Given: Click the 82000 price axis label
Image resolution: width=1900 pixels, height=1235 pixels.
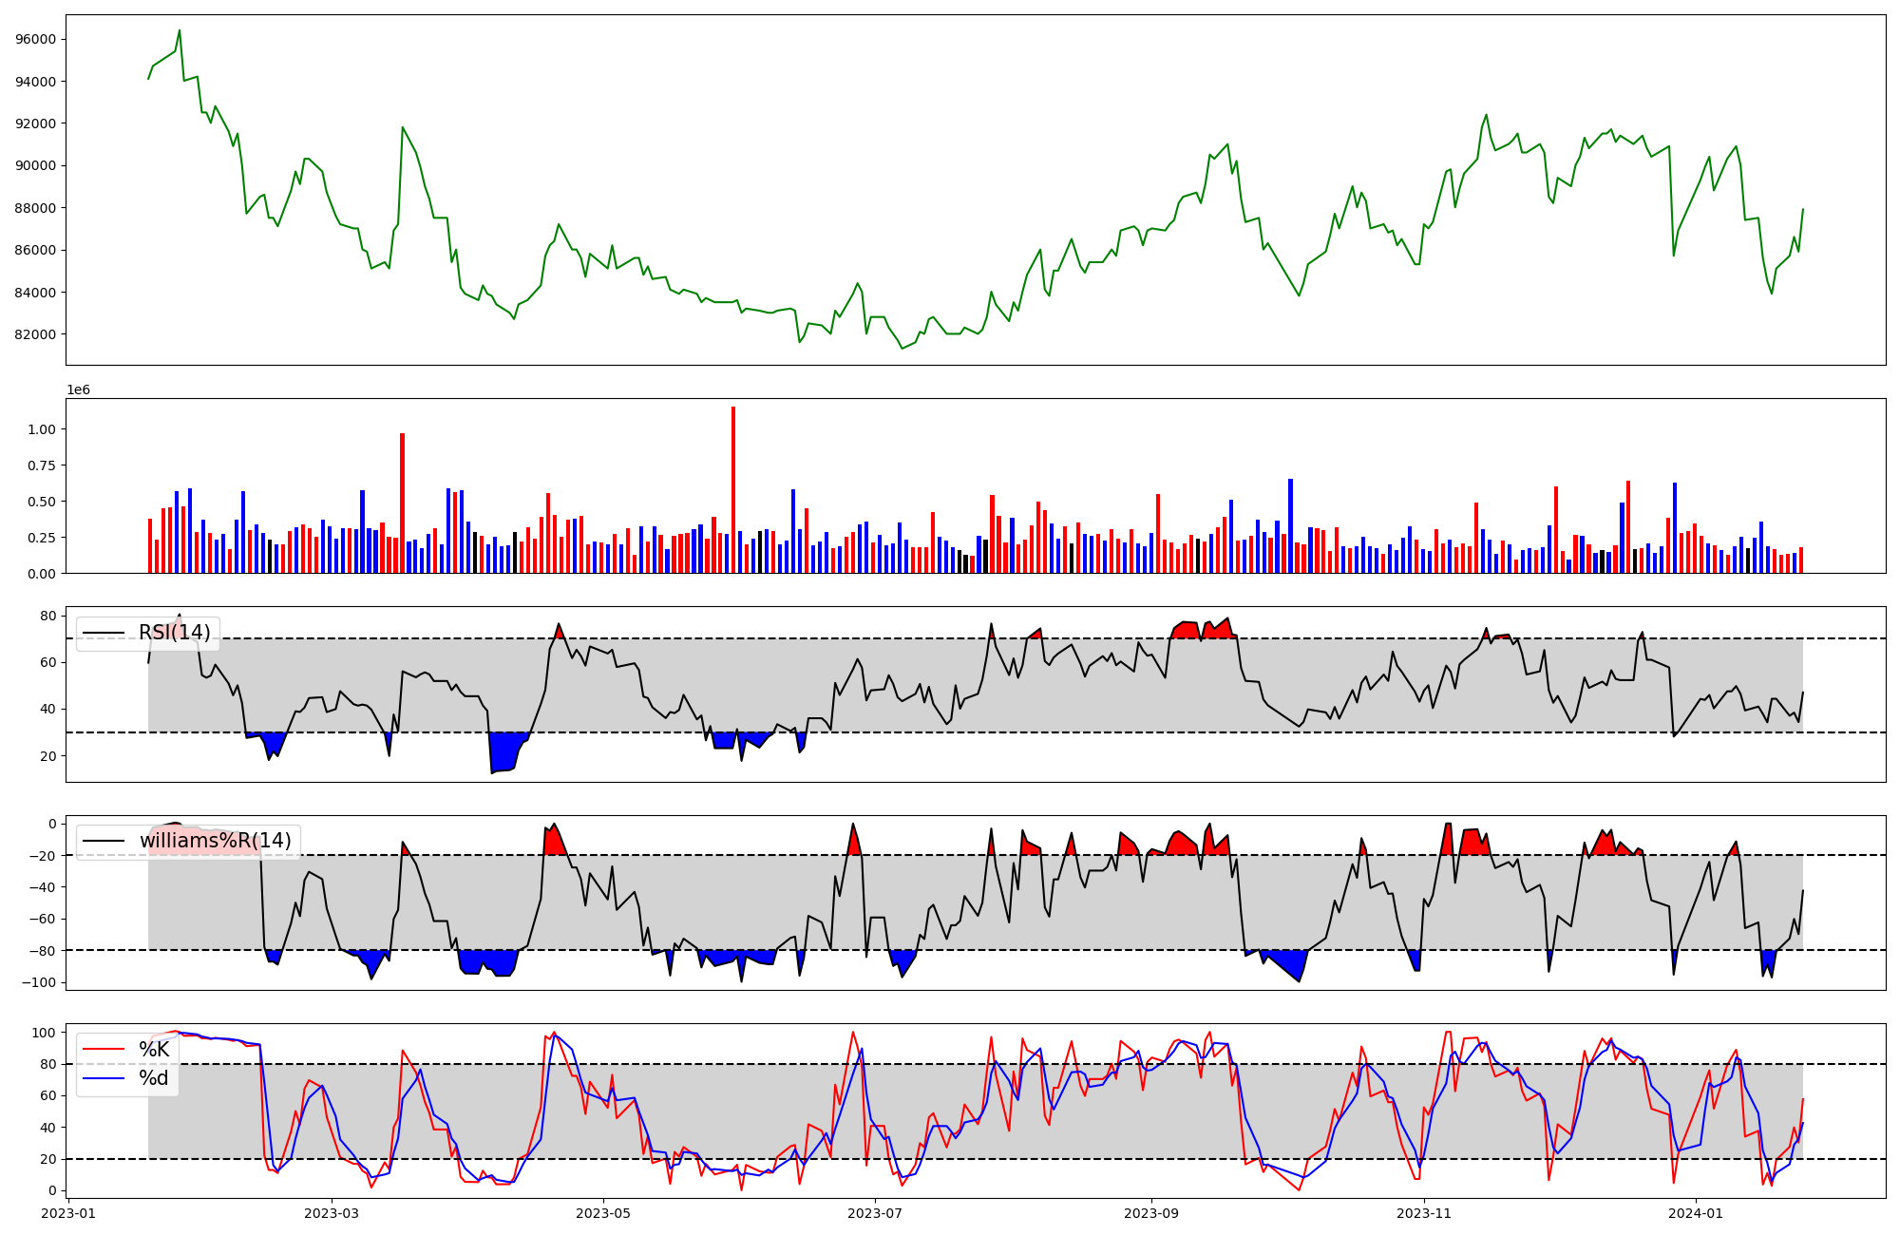Looking at the screenshot, I should [x=36, y=334].
